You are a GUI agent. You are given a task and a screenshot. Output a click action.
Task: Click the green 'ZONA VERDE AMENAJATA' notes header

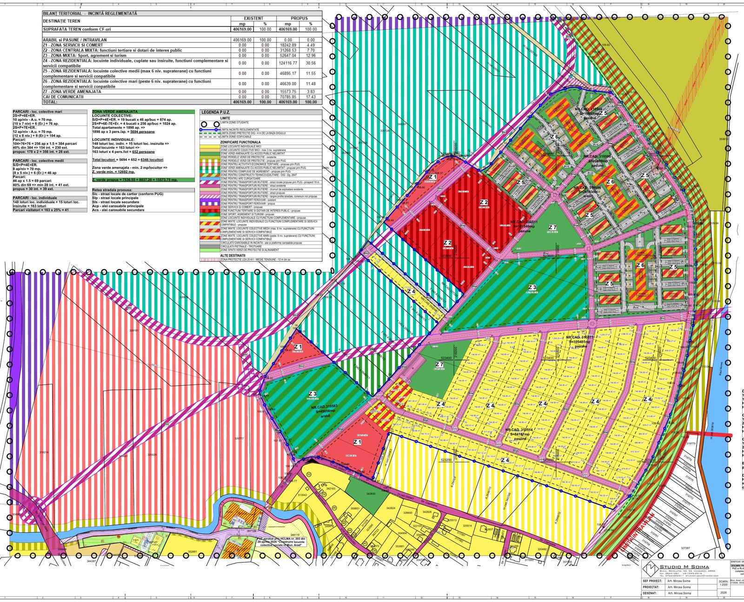point(143,112)
